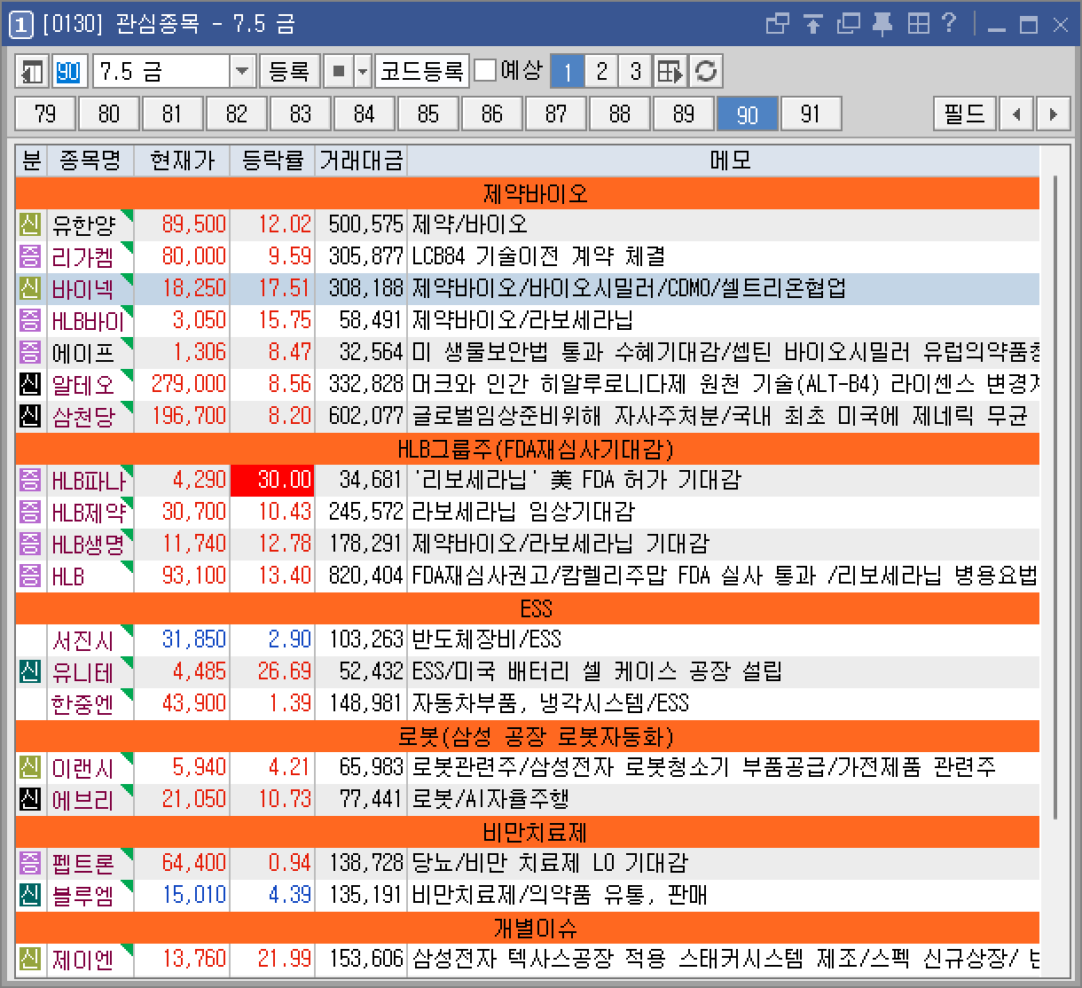Switch to group tab 91
1082x988 pixels.
pos(811,114)
